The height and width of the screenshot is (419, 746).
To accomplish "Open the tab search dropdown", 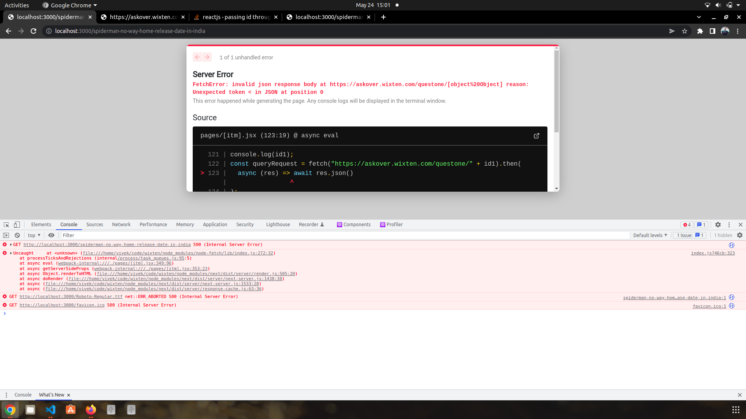I will [699, 17].
